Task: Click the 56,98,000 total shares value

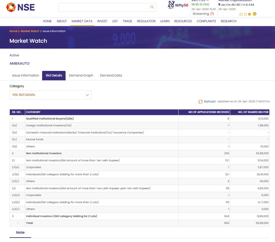Action: [262, 223]
